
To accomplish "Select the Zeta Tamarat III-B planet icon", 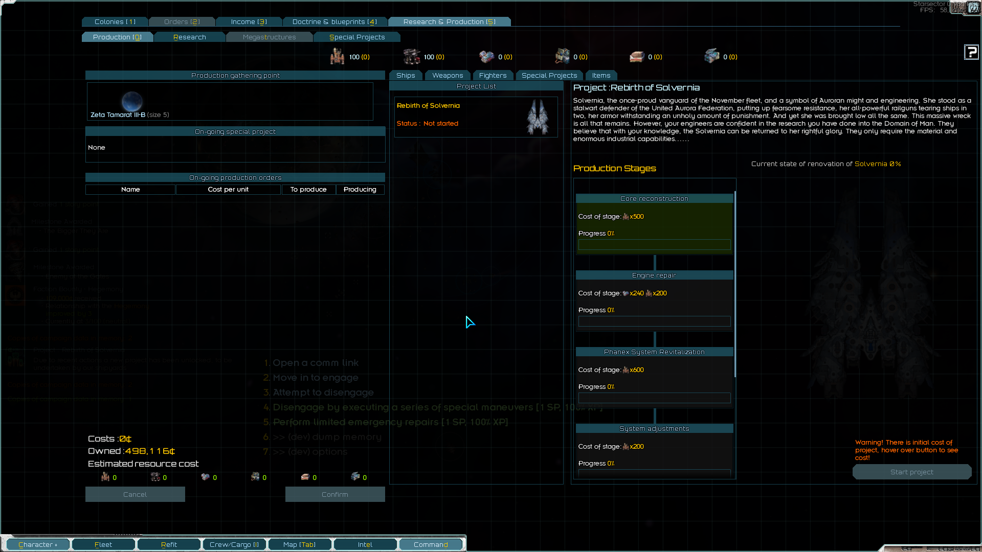I will coord(132,101).
